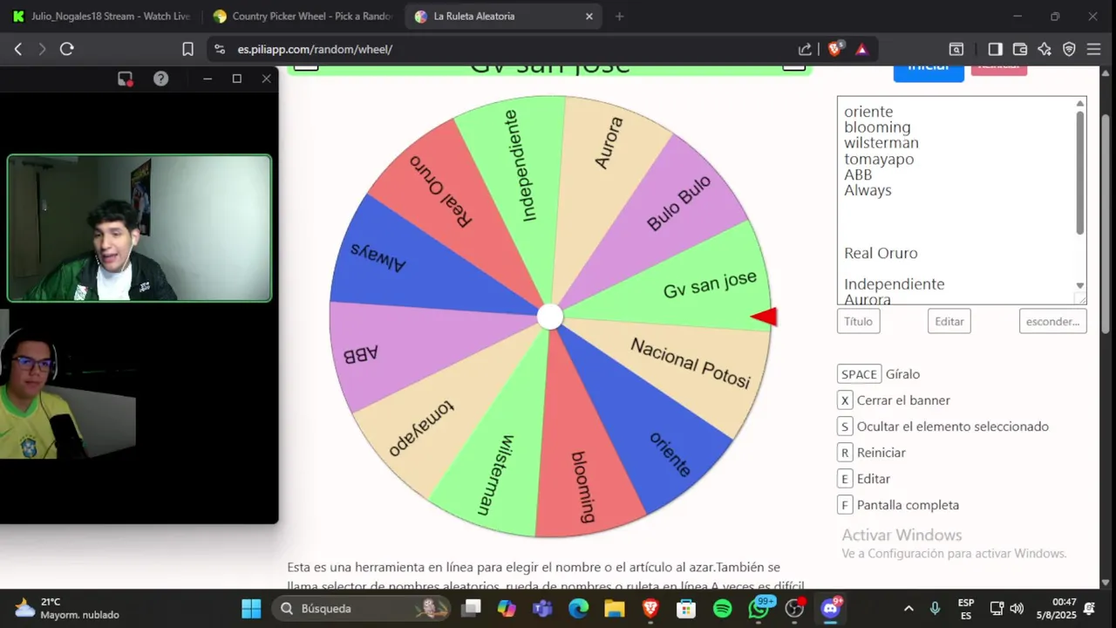Click the white center hub of the wheel
The image size is (1116, 628).
click(550, 317)
